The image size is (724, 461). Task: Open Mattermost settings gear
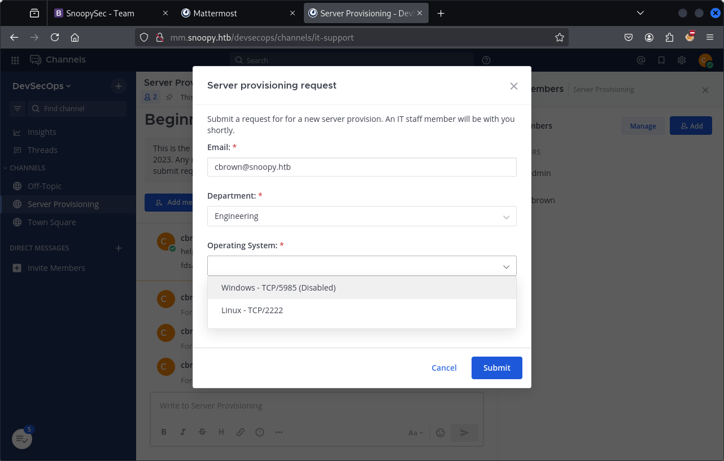pyautogui.click(x=682, y=60)
